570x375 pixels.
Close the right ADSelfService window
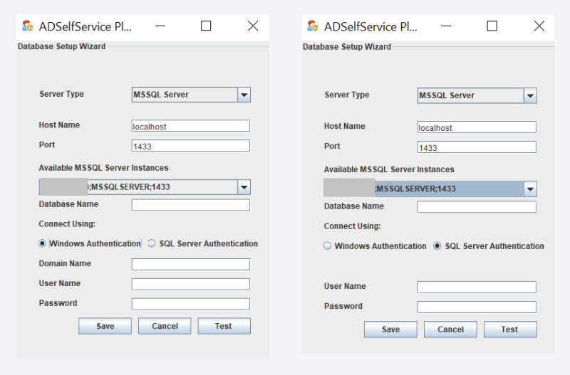click(x=539, y=26)
